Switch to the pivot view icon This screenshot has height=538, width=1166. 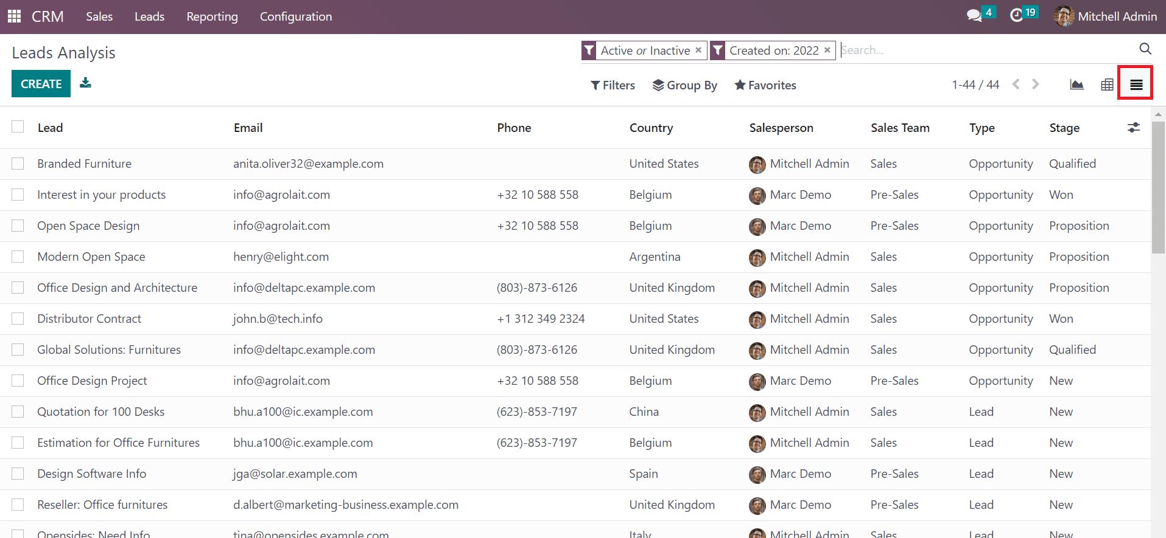(x=1108, y=85)
